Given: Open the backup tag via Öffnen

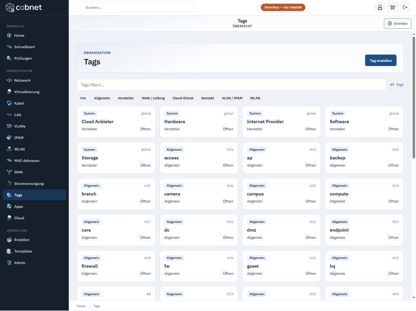Looking at the screenshot, I should [x=393, y=165].
